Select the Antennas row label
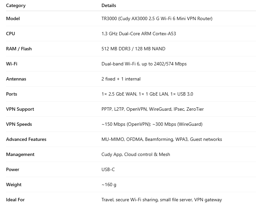Viewport: 256px width, 212px height. pyautogui.click(x=16, y=79)
